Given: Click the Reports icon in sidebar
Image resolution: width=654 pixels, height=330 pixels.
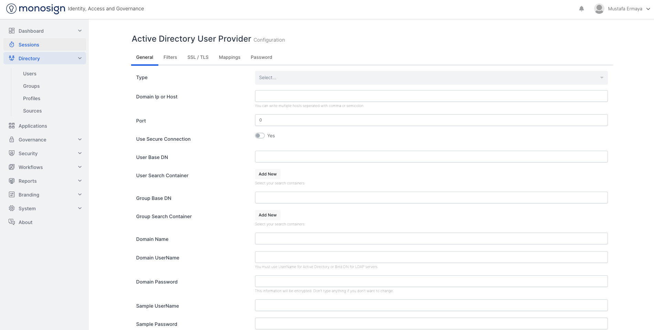Looking at the screenshot, I should point(12,181).
